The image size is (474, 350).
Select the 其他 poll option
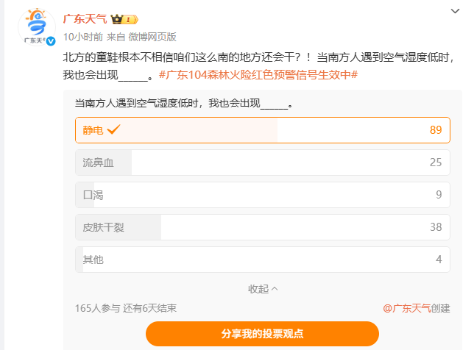pos(262,260)
